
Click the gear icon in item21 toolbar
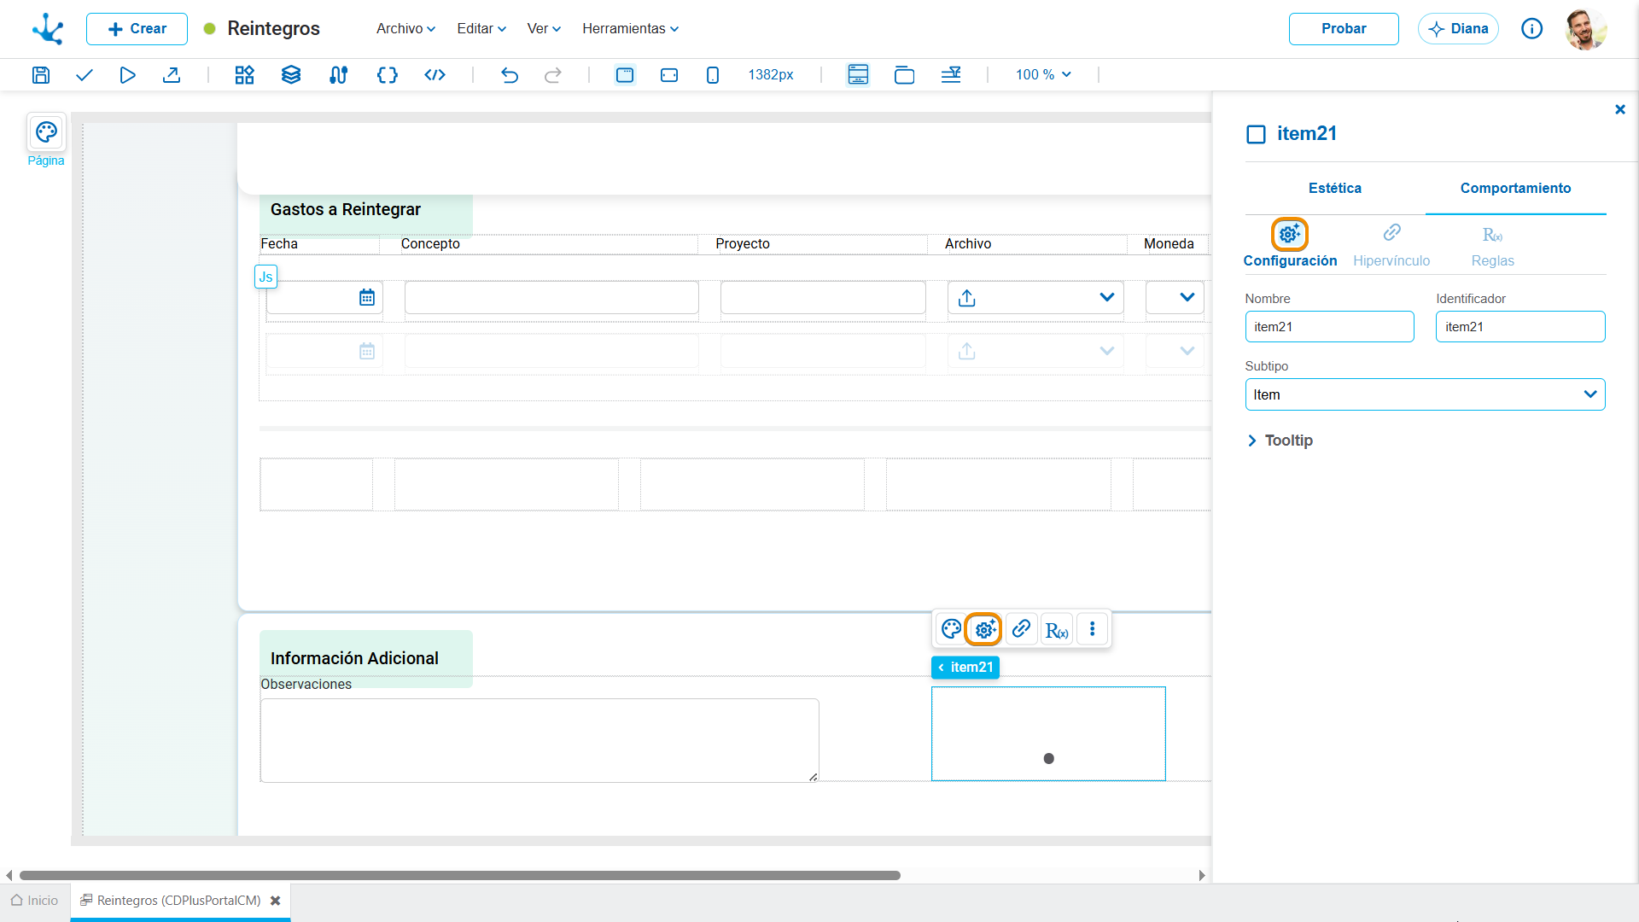tap(984, 629)
